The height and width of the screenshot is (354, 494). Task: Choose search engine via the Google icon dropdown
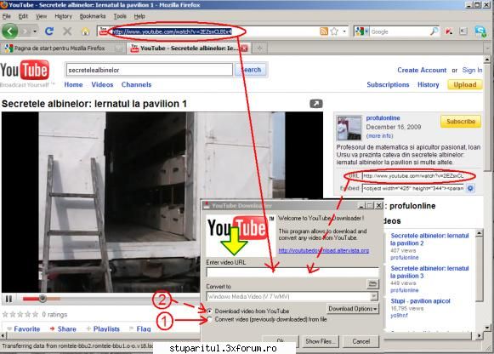tap(361, 31)
